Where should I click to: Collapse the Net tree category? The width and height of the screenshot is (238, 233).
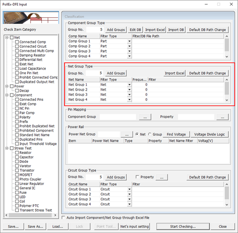(x=7, y=38)
